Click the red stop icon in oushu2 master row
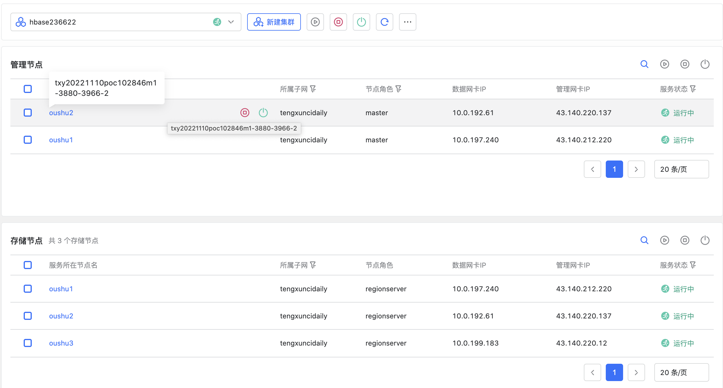Image resolution: width=723 pixels, height=388 pixels. point(245,113)
